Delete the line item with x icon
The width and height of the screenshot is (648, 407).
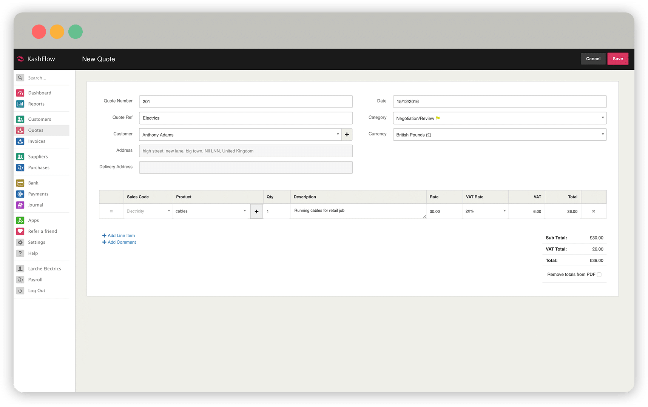click(x=593, y=211)
